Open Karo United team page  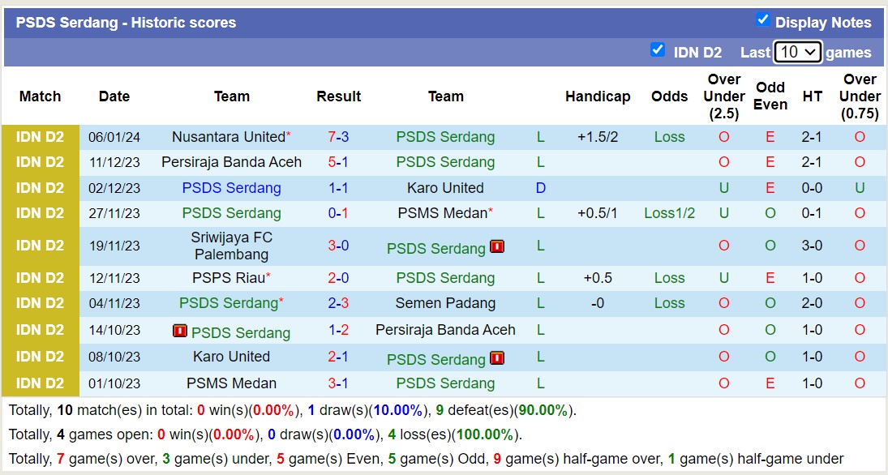[x=446, y=187]
